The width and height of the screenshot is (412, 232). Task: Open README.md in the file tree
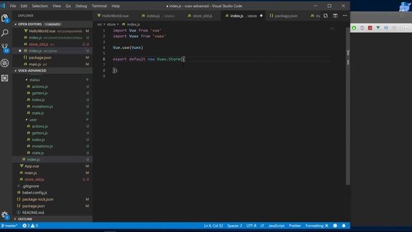[x=53, y=212]
